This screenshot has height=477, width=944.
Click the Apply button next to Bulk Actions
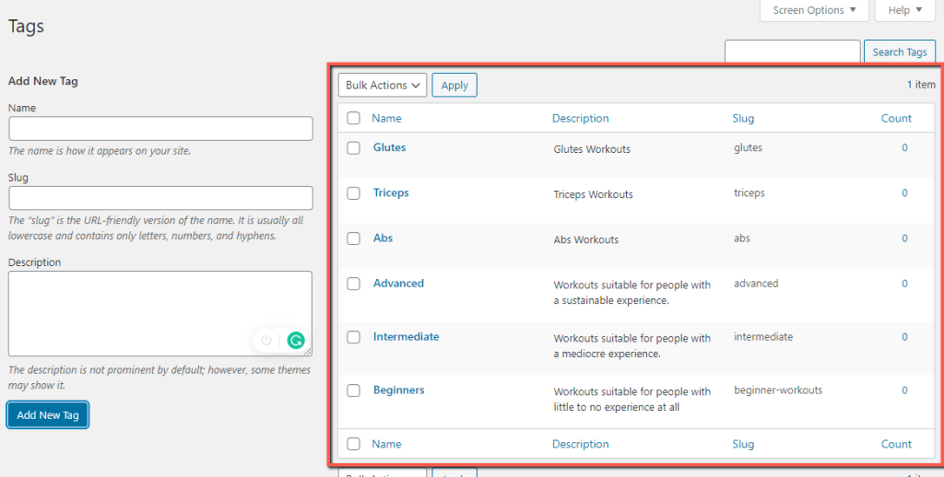(454, 85)
